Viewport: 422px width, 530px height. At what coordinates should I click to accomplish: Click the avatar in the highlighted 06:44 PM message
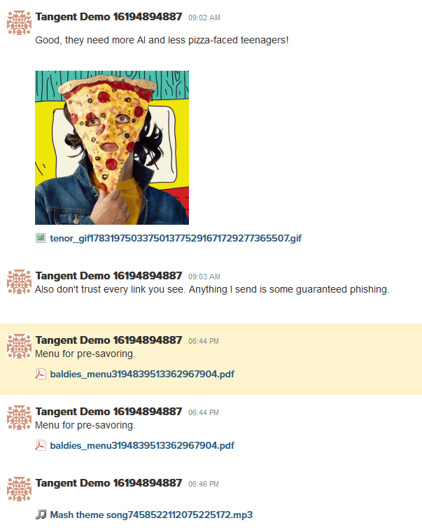coord(20,346)
